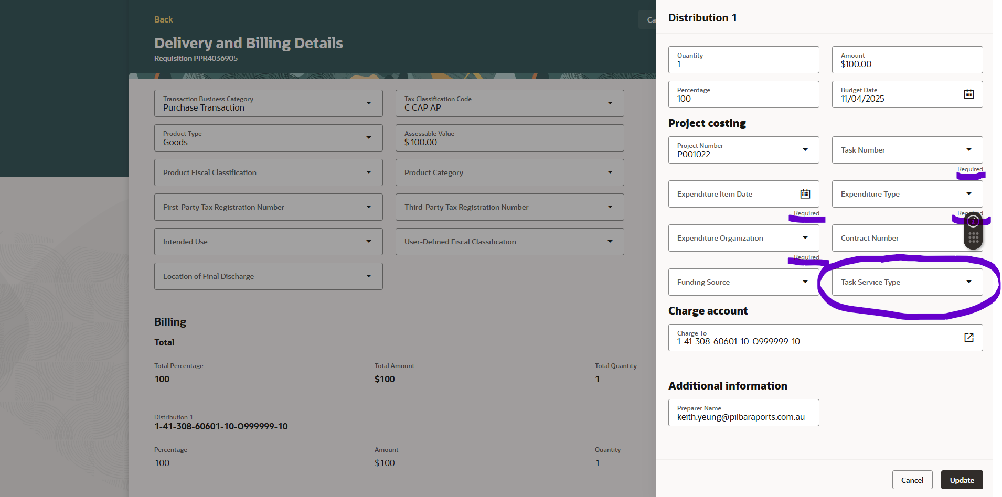Click the Cancel button
Image resolution: width=1002 pixels, height=497 pixels.
coord(912,480)
